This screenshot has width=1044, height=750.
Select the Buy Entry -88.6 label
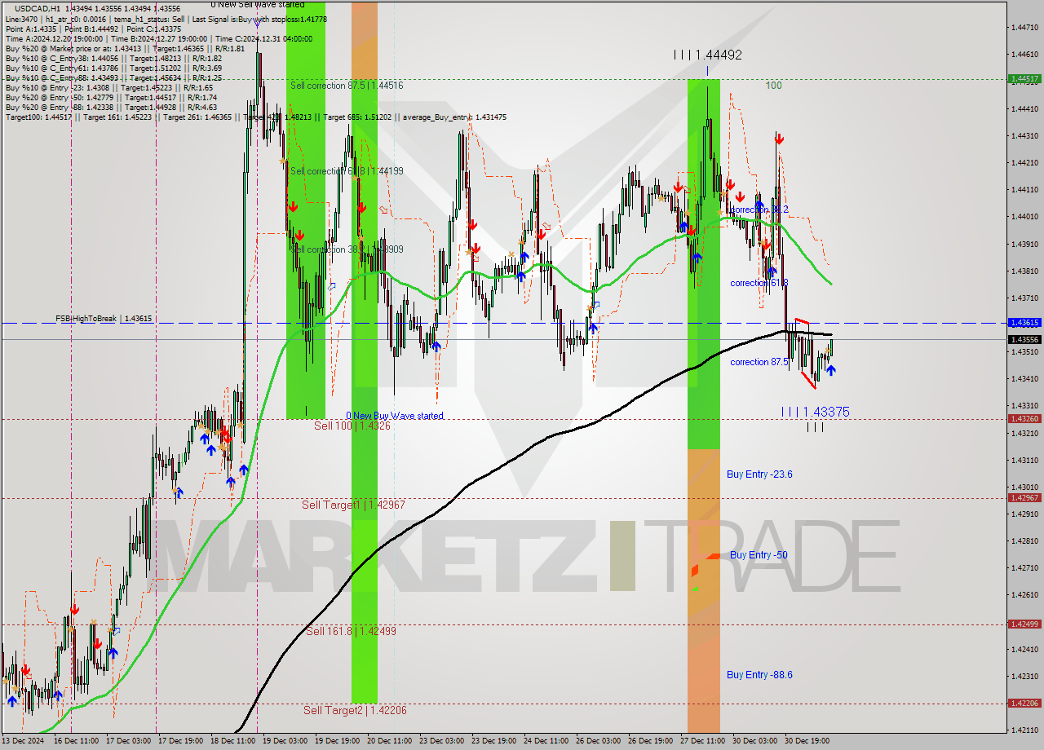(x=759, y=675)
